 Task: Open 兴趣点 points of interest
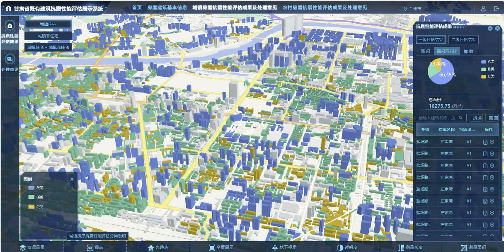click(158, 247)
